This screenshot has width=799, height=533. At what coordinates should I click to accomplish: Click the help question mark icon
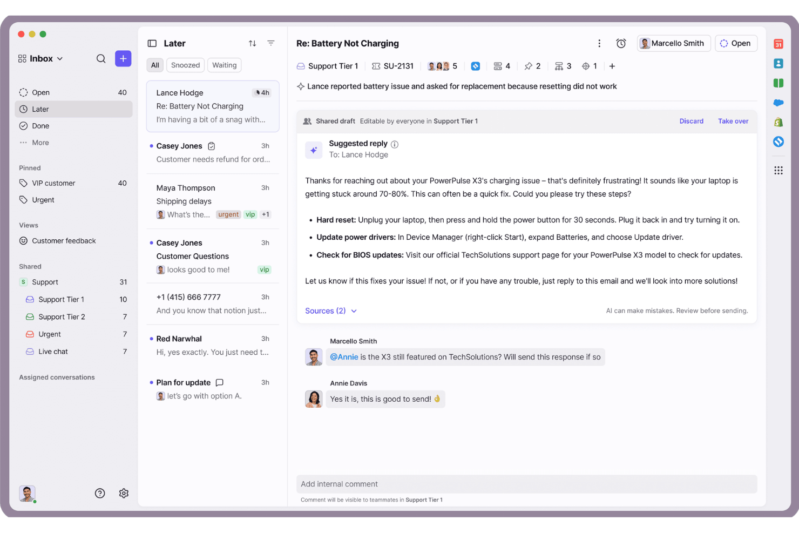[100, 493]
